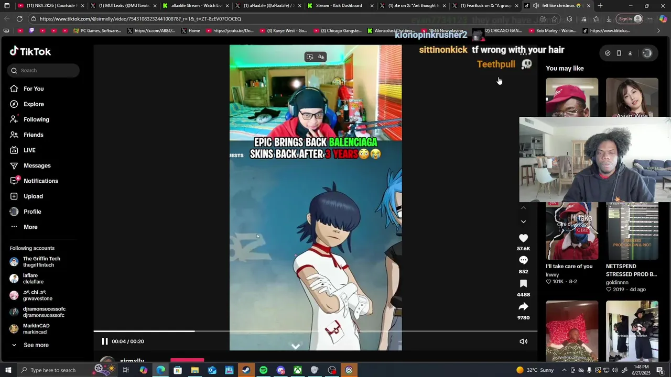Open the Asian Wife recommended video thumbnail
The height and width of the screenshot is (377, 671).
tap(632, 97)
